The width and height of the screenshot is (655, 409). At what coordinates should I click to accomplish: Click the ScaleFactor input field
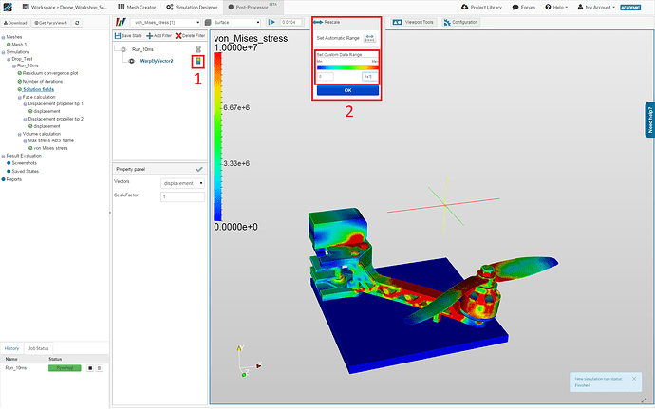click(x=181, y=196)
